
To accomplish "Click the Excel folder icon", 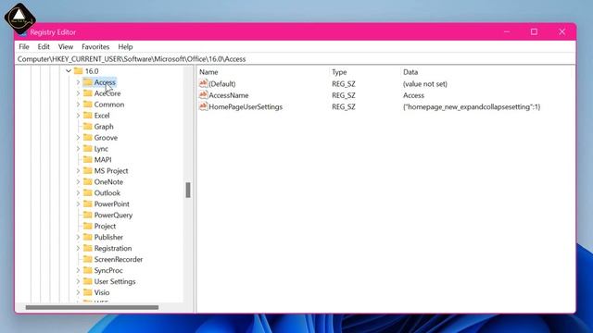I will (88, 115).
